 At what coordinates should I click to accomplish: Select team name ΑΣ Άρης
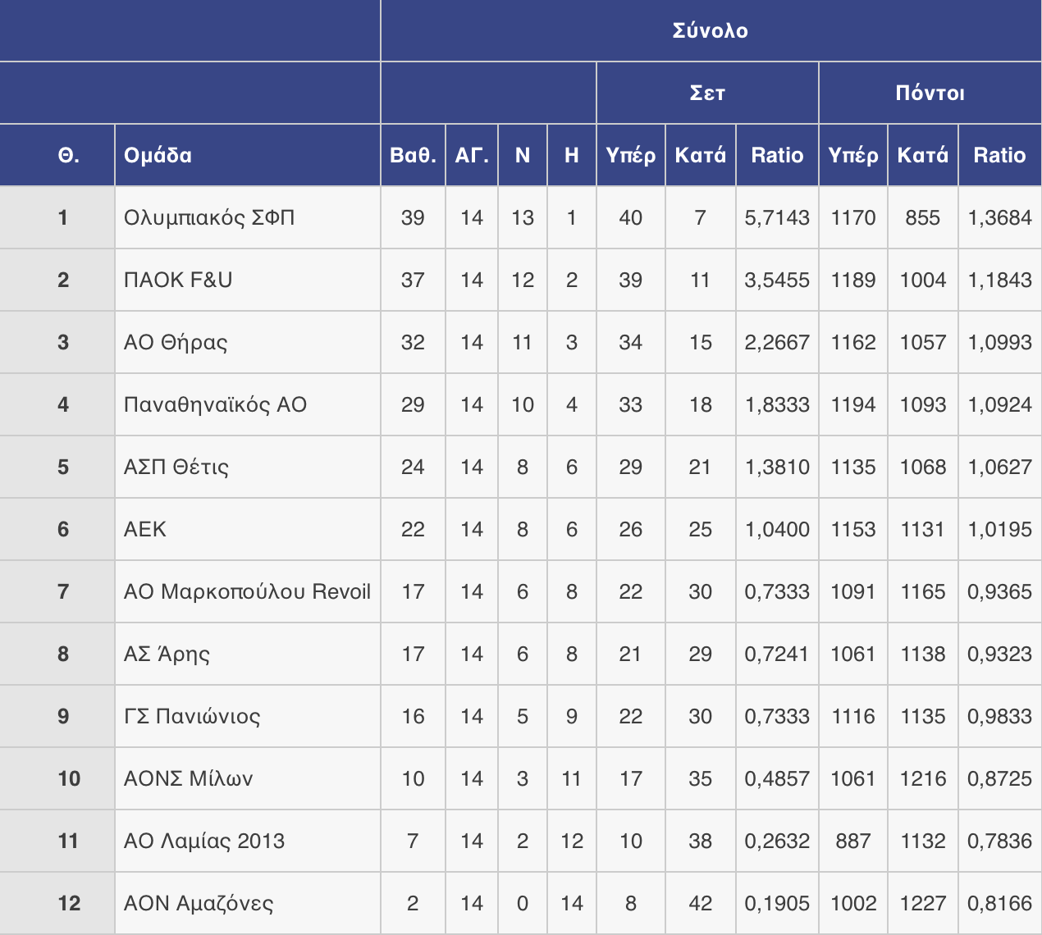(x=167, y=654)
